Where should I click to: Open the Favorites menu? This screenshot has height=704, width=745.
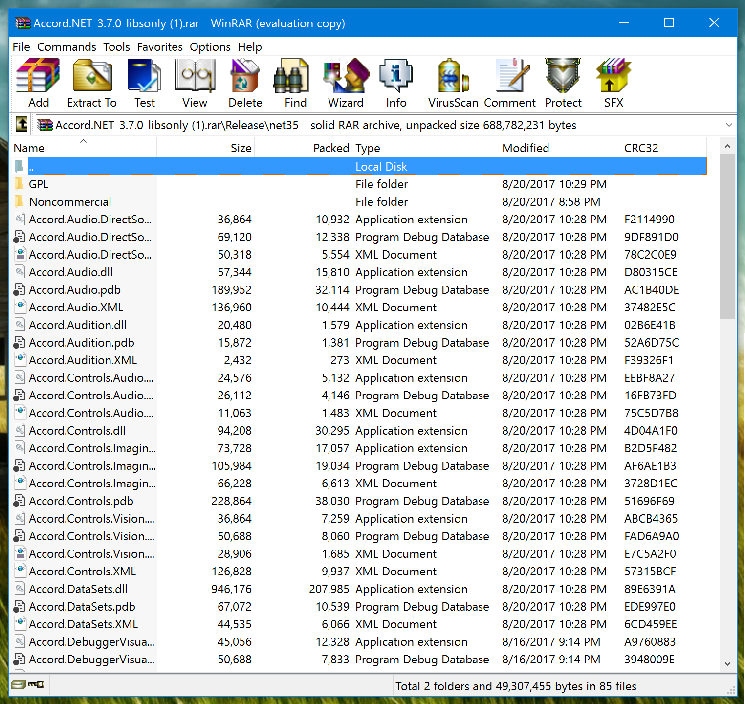pyautogui.click(x=159, y=47)
